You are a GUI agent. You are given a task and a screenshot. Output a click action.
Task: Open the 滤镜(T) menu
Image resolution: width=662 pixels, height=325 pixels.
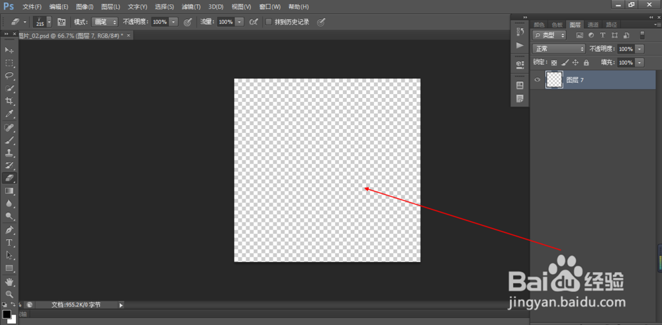point(191,7)
